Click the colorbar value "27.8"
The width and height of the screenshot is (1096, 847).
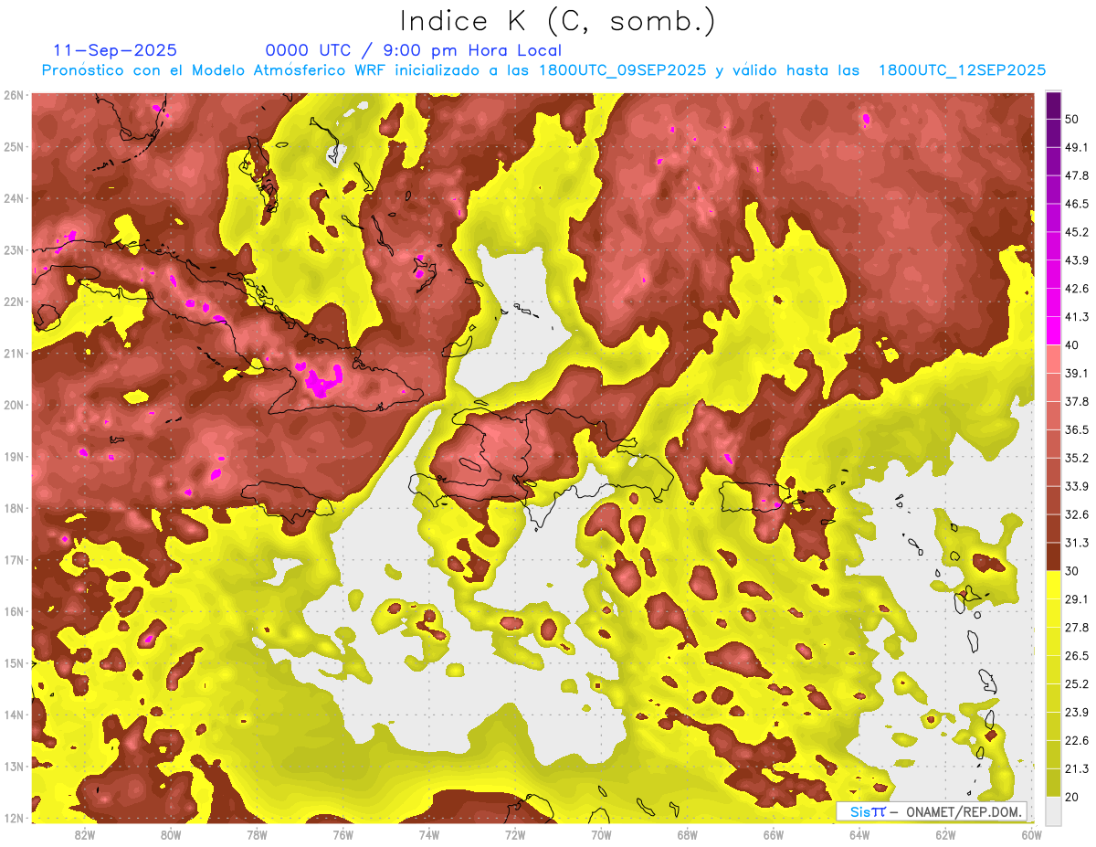pos(1076,627)
